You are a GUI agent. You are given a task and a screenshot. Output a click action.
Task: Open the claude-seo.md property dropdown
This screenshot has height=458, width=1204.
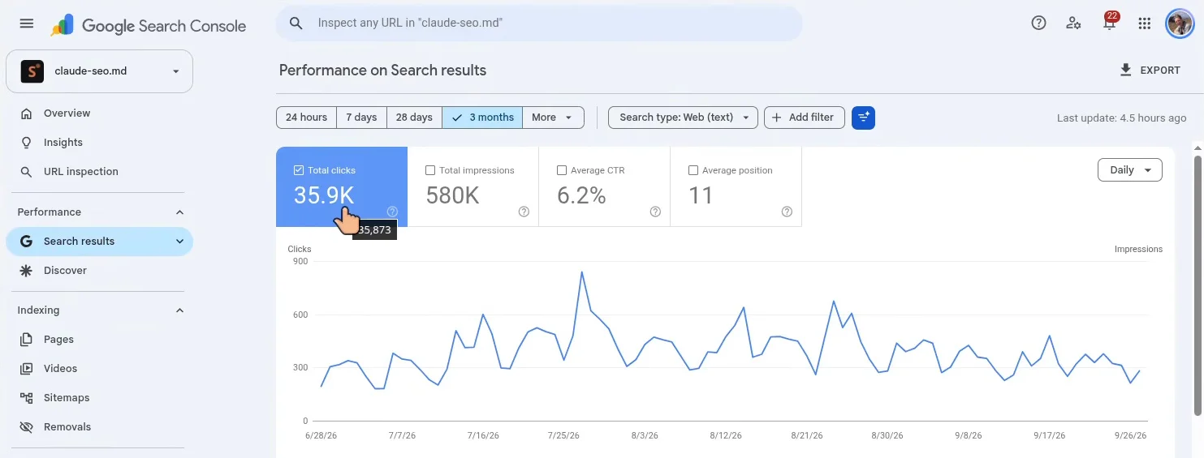click(x=99, y=71)
